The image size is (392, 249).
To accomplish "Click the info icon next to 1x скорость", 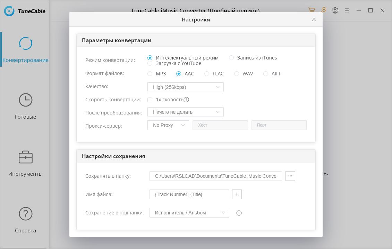I will pos(186,100).
